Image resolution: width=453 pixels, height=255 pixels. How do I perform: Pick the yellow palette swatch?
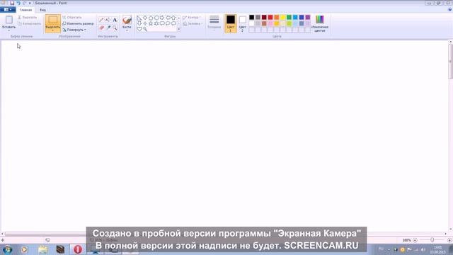pos(283,17)
